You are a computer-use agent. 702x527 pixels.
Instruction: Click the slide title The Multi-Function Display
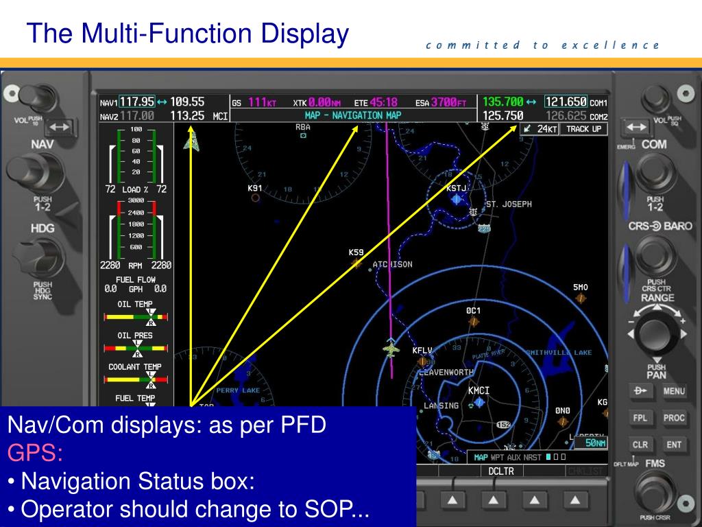click(x=188, y=33)
